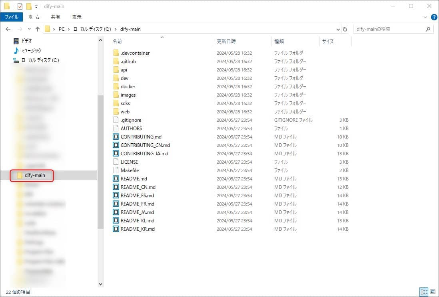
Task: Collapse the ribbon with the chevron arrow
Action: pos(425,17)
